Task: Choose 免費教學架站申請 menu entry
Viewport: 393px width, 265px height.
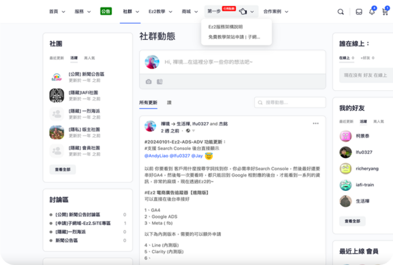Action: coord(234,37)
